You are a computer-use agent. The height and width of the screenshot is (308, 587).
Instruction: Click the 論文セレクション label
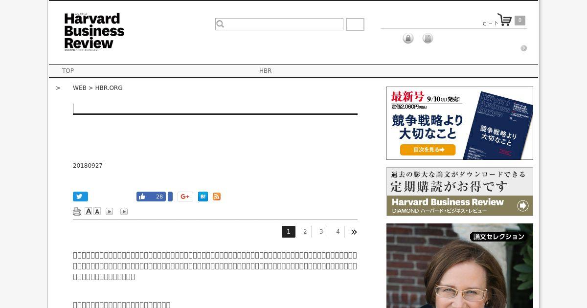(498, 237)
